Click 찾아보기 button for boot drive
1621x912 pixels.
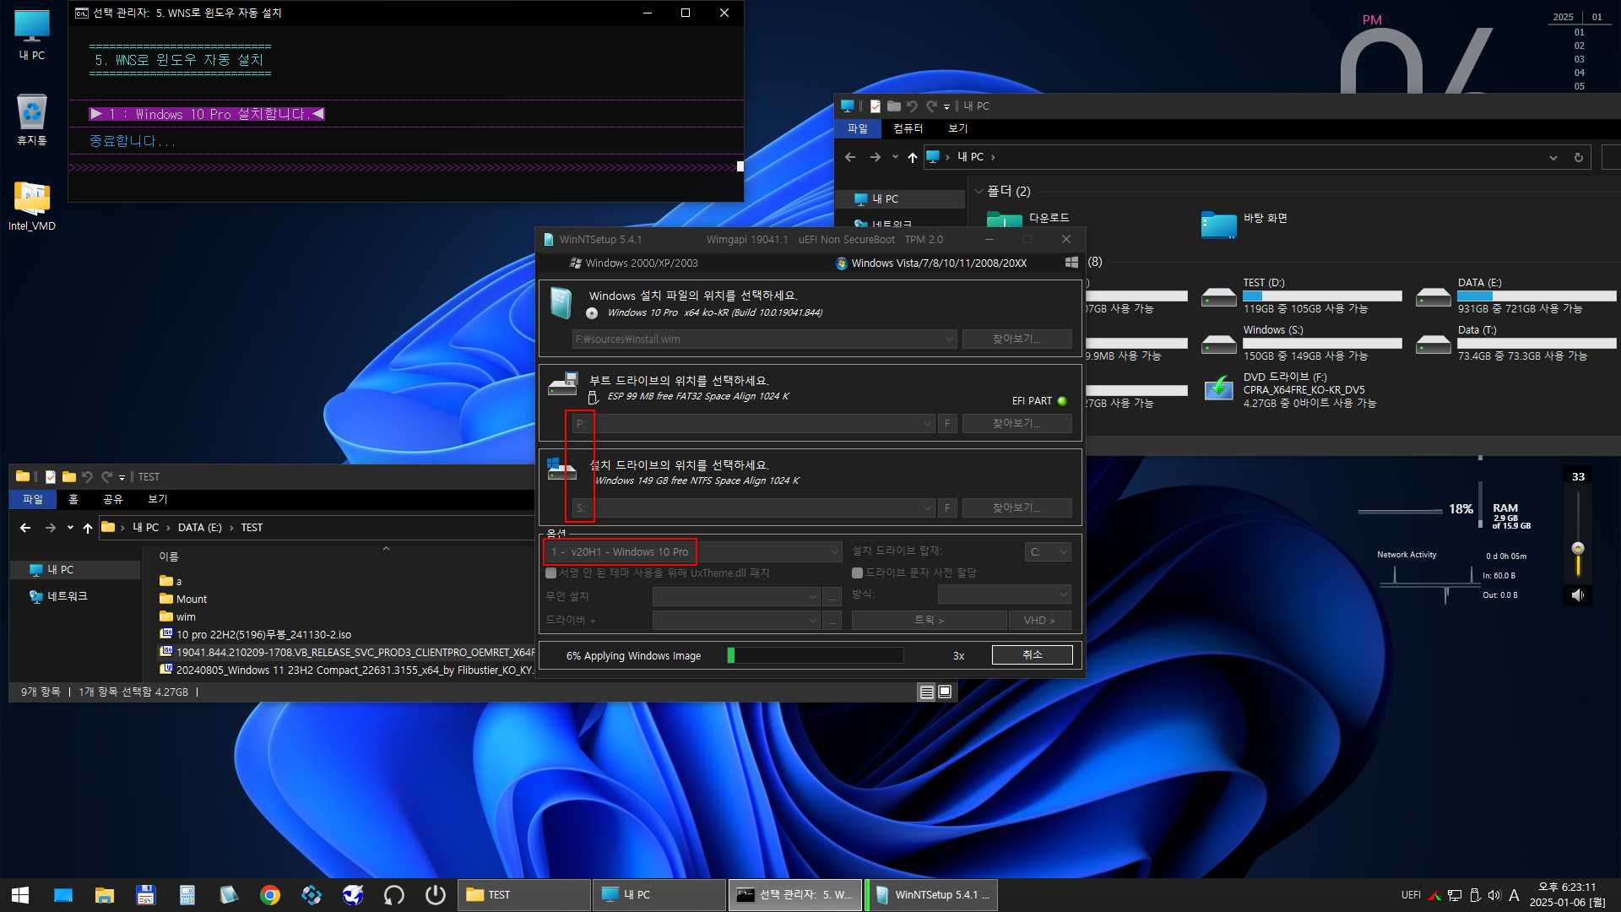tap(1017, 424)
